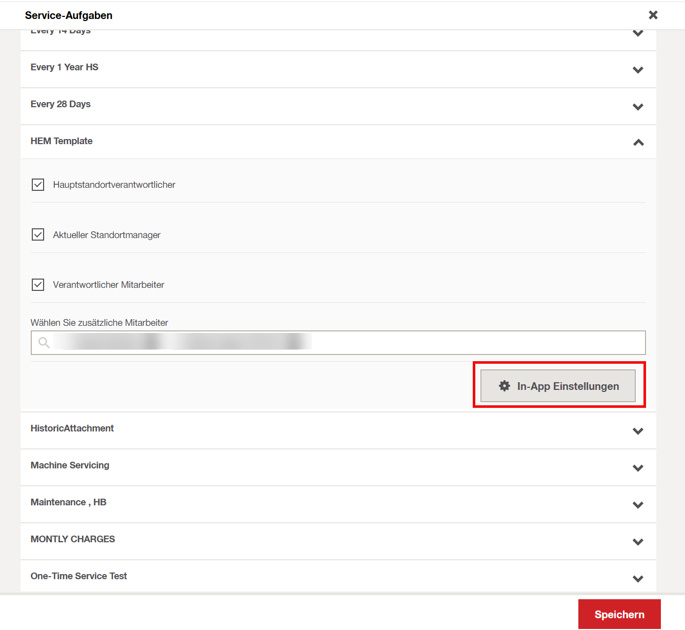Uncheck Hauptstandortverantwortlicher checkbox
The image size is (685, 630).
pyautogui.click(x=38, y=185)
